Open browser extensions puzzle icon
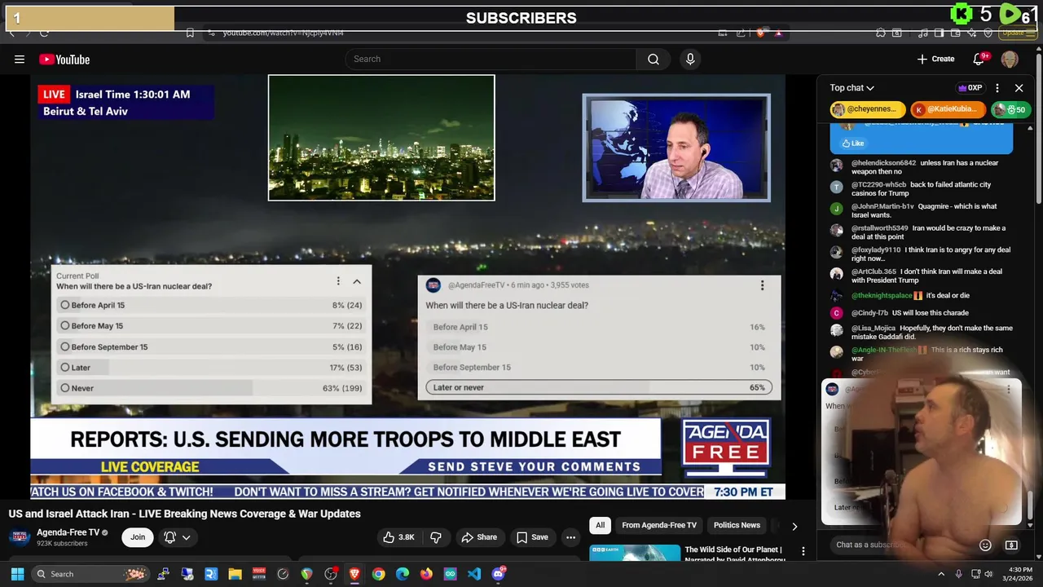The height and width of the screenshot is (587, 1043). coord(881,33)
